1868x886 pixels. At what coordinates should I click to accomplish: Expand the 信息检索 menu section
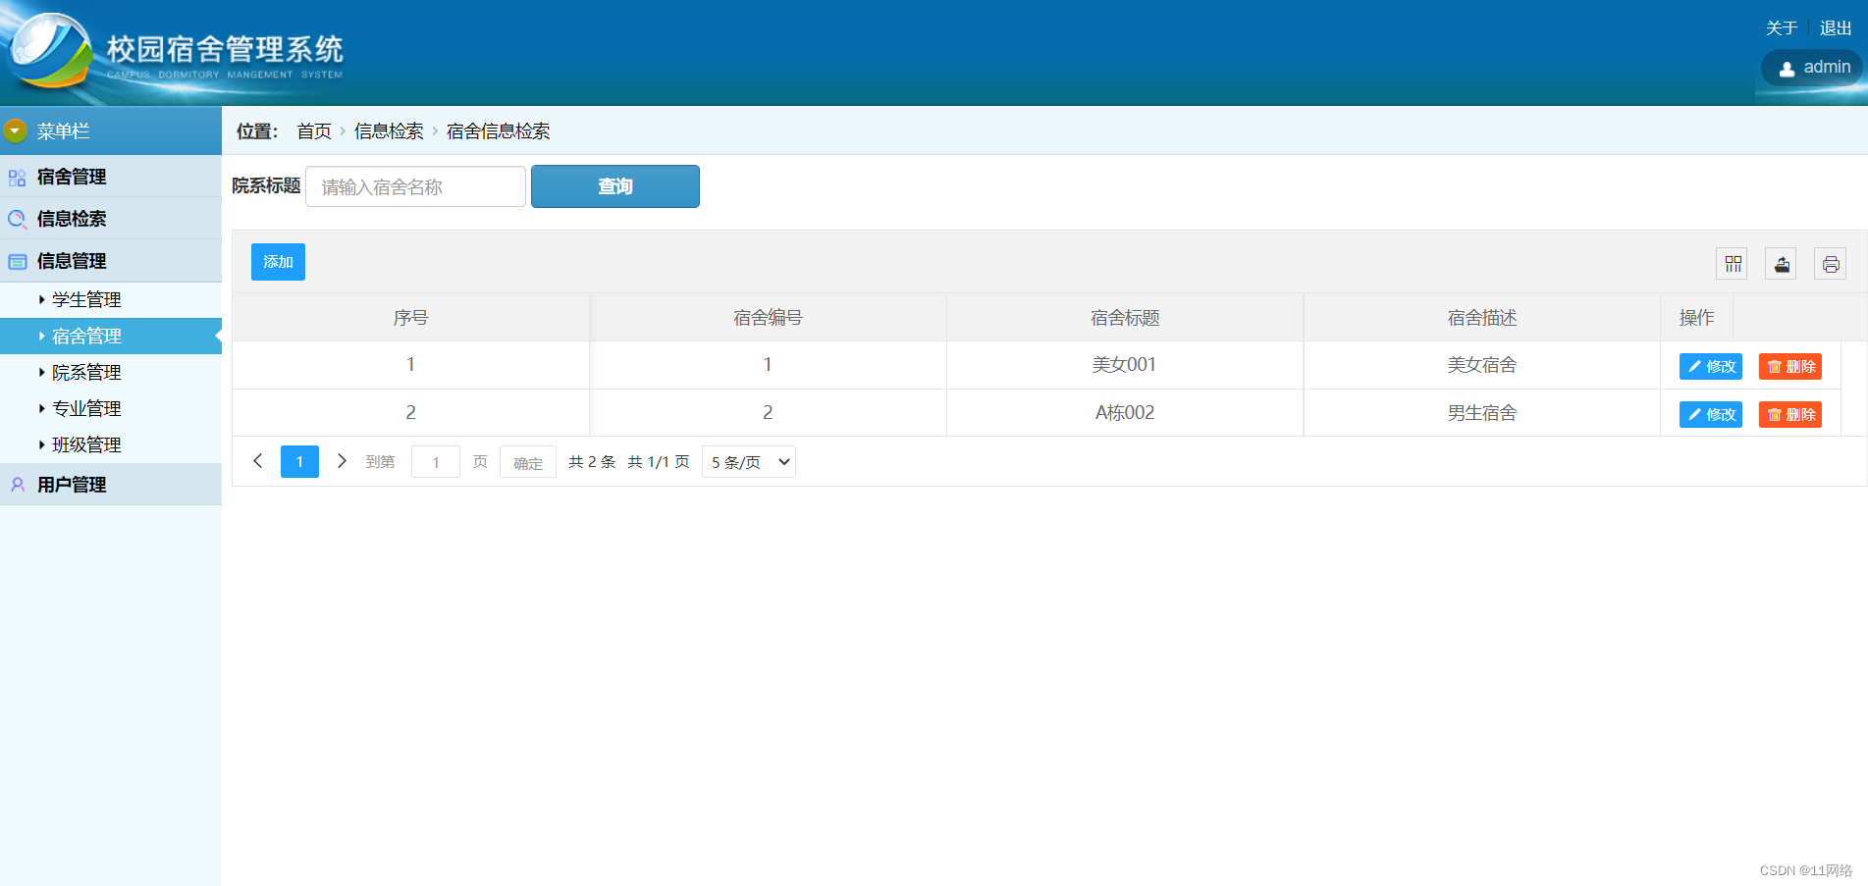tap(72, 219)
